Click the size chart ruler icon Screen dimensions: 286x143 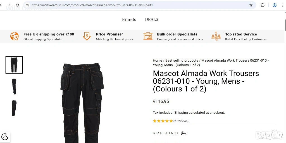(x=183, y=133)
